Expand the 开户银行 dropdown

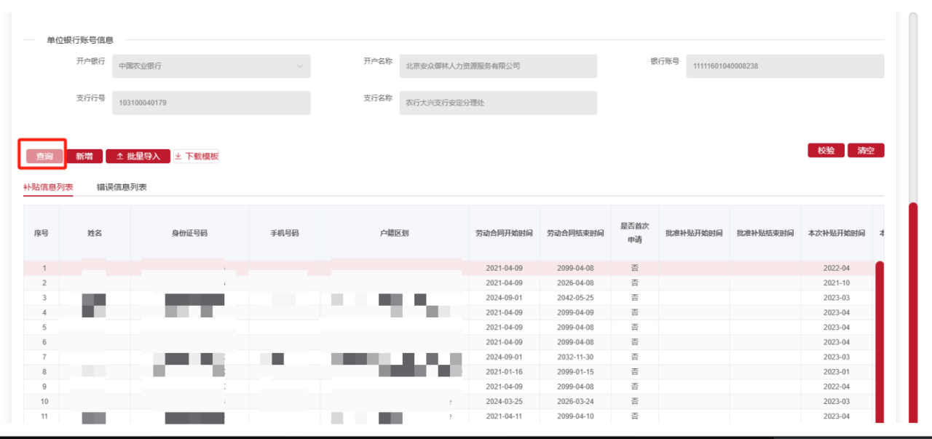(x=300, y=66)
